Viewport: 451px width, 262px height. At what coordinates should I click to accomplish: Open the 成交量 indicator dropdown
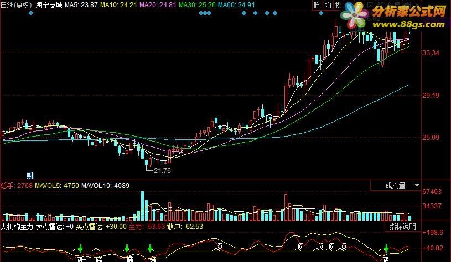click(396, 186)
